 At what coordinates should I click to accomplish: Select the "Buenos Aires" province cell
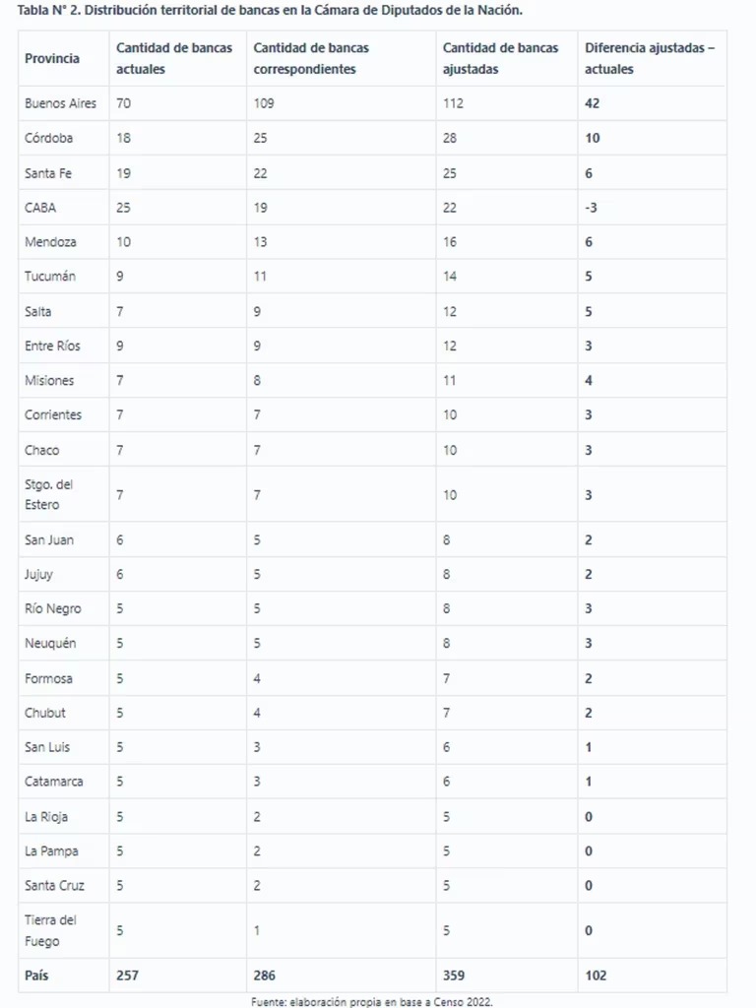60,103
